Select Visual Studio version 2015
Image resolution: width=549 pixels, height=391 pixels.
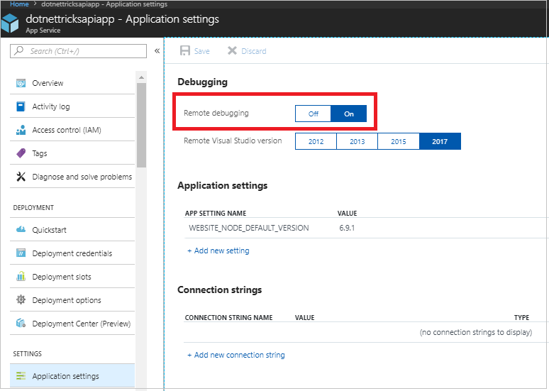[x=399, y=141]
